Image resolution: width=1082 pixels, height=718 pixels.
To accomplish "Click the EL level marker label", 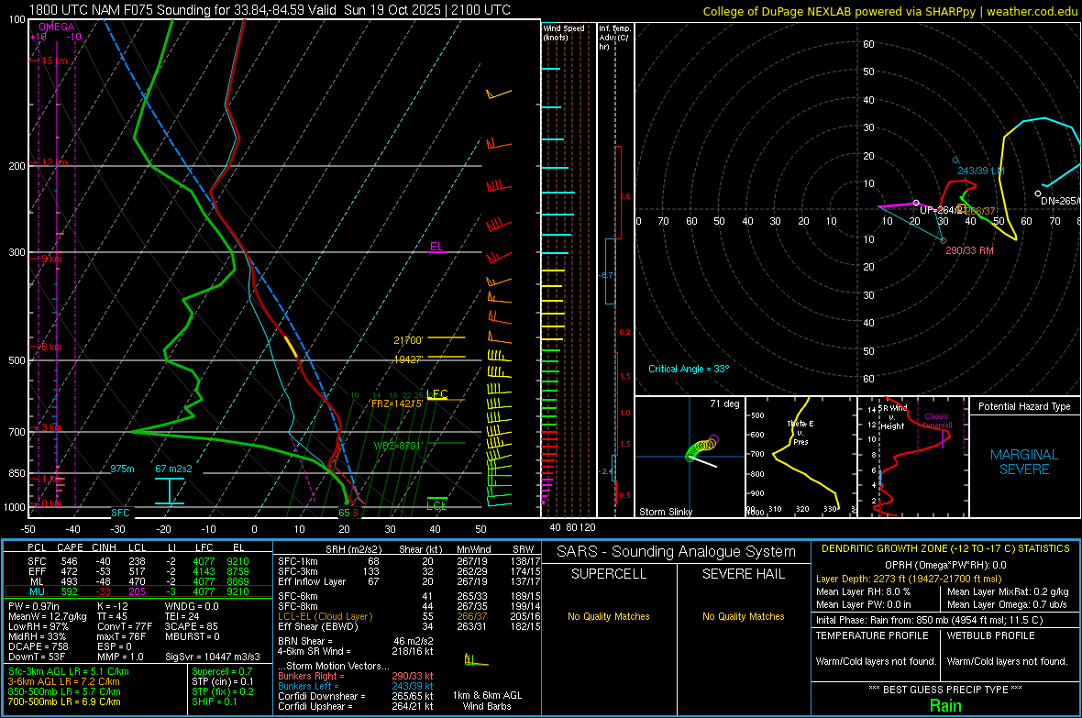I will (x=436, y=247).
